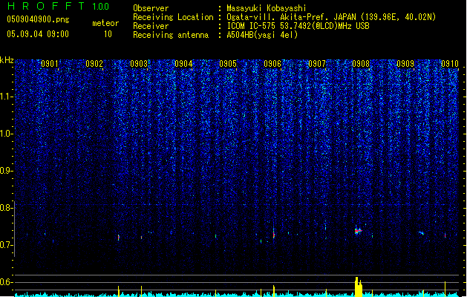Select filename 0509040900.png

tap(38, 19)
